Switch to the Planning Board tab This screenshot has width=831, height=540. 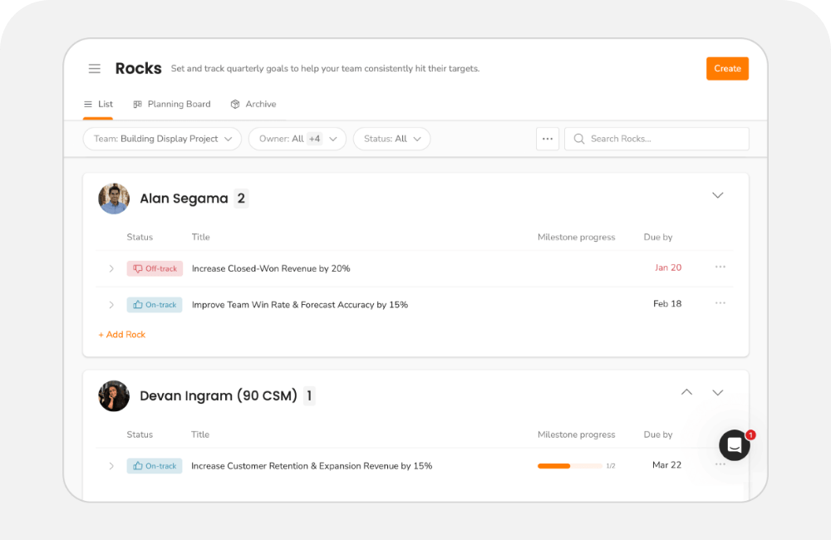[x=172, y=104]
